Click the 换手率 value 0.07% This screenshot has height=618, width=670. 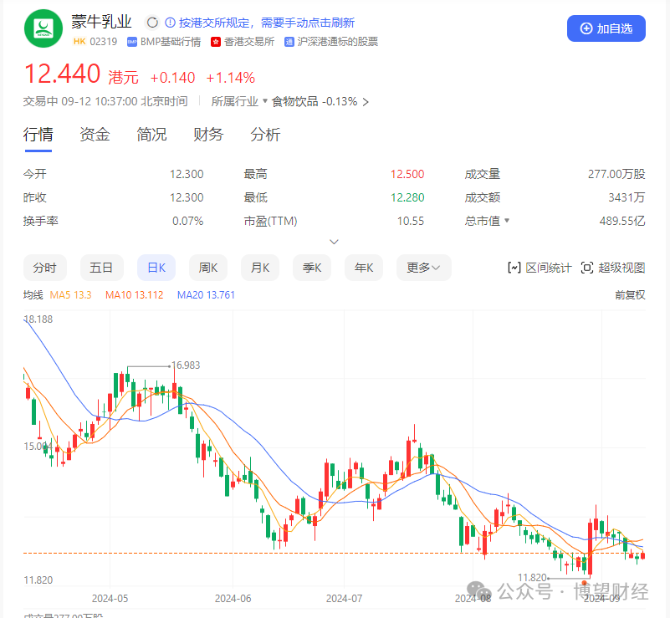(x=188, y=222)
